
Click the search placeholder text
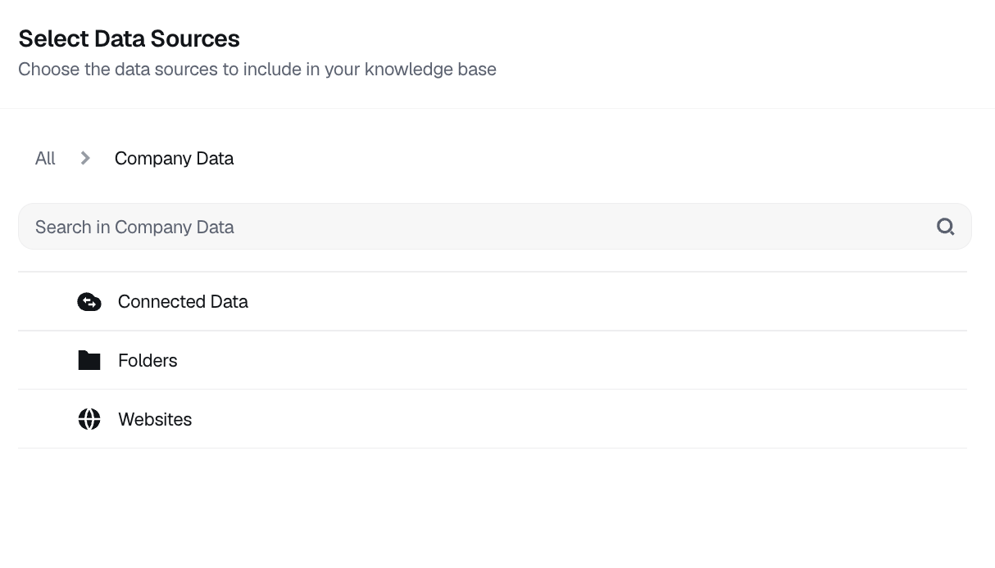point(134,227)
